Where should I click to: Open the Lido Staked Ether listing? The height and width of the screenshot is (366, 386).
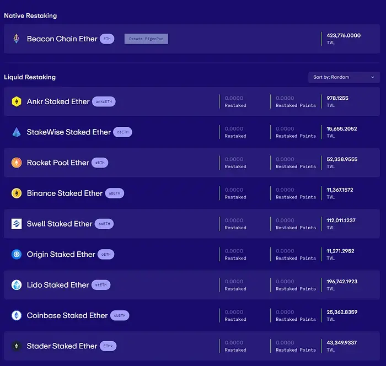pos(58,285)
